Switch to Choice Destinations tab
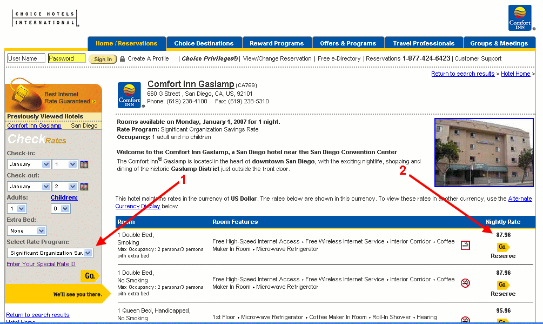543x324 pixels. click(204, 43)
